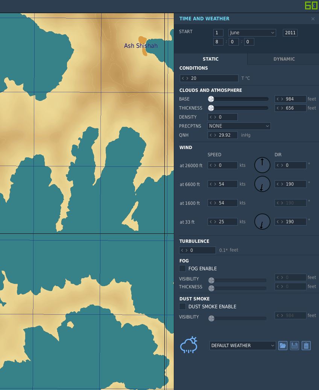319x390 pixels.
Task: Save the weather preset with floppy icon
Action: pos(295,346)
